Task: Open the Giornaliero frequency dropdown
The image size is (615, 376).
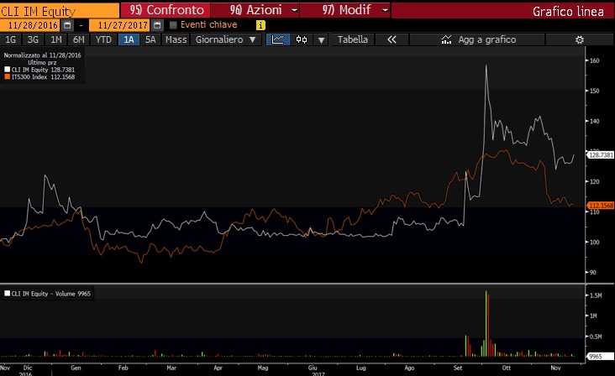Action: tap(225, 39)
